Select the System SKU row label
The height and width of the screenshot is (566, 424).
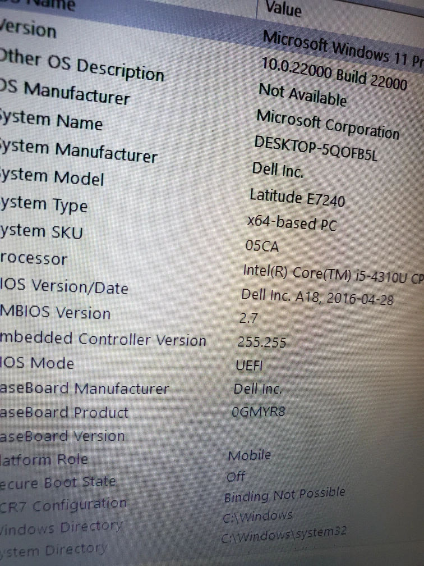tap(42, 231)
